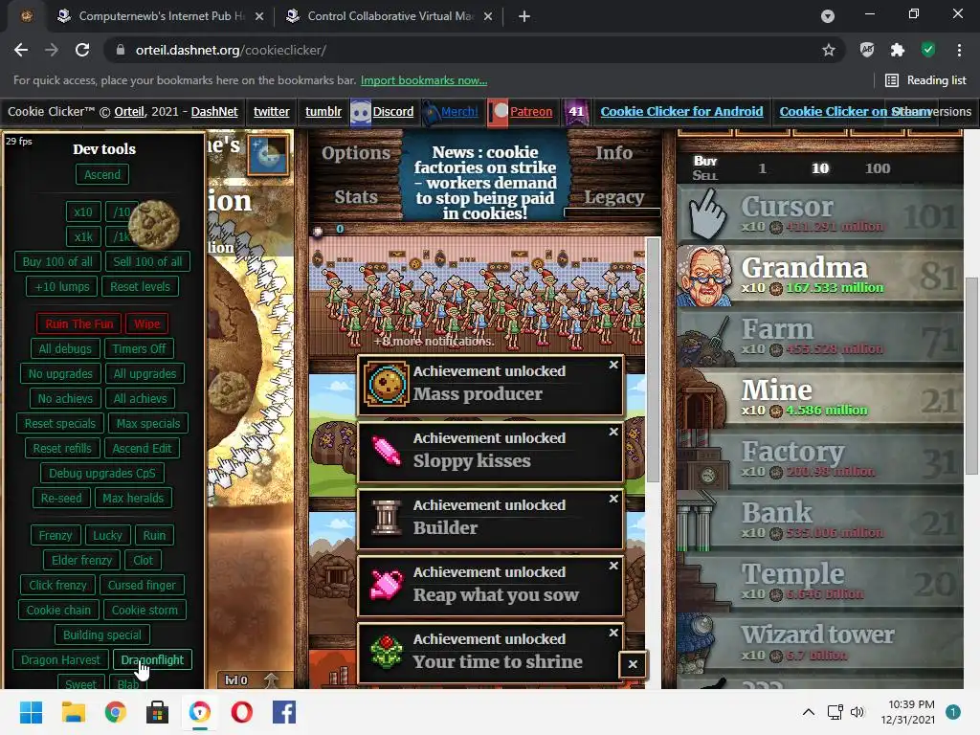Switch to Control Collaborative Virtual Machine tab
Screen dimensions: 980x735
coord(389,16)
